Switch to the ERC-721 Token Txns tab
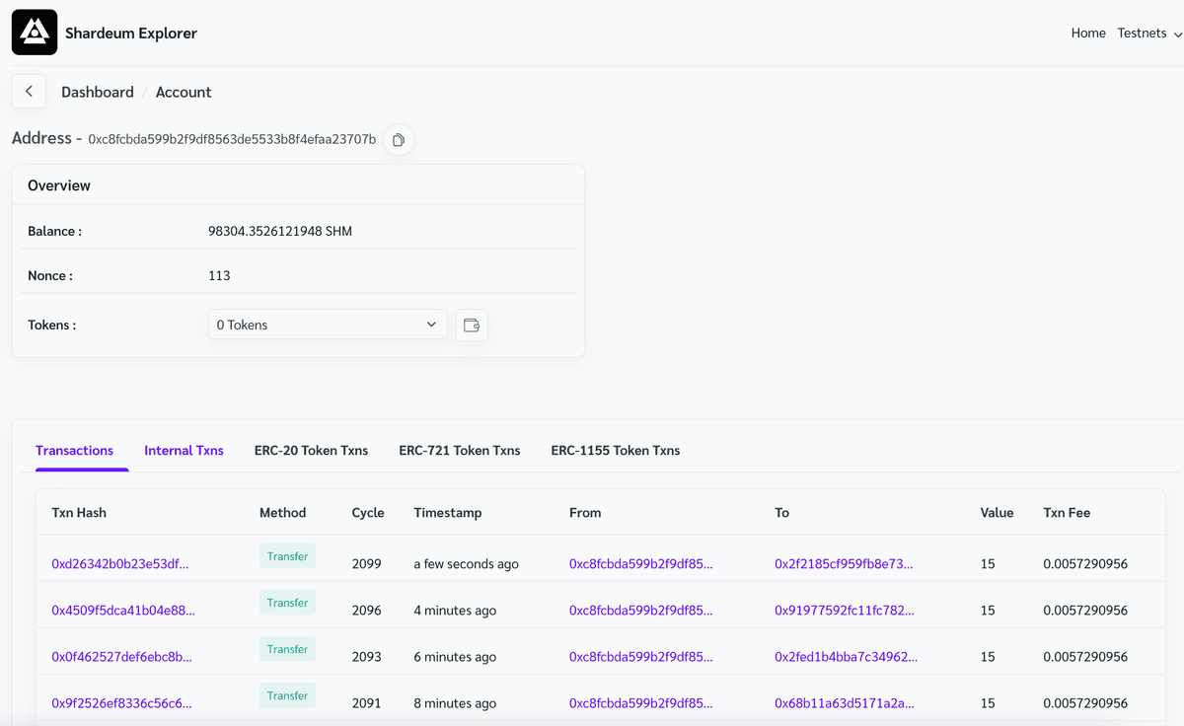Screen dimensions: 1184x726 pos(459,450)
